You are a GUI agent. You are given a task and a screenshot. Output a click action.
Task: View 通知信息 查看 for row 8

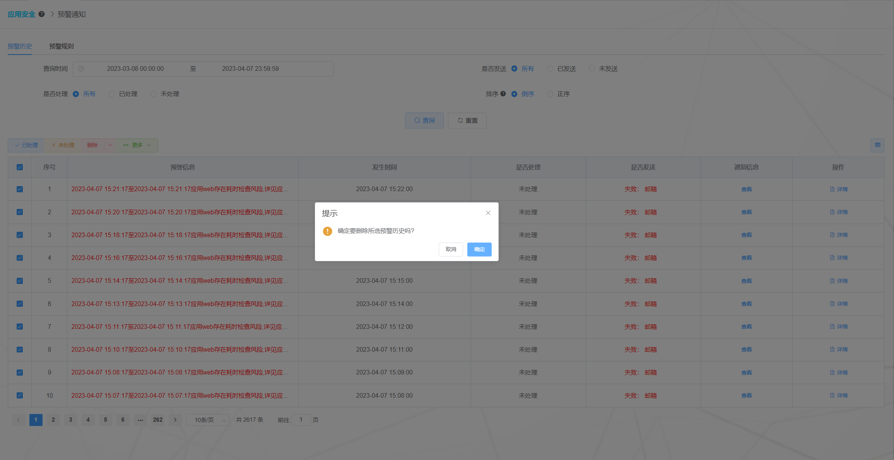click(747, 350)
